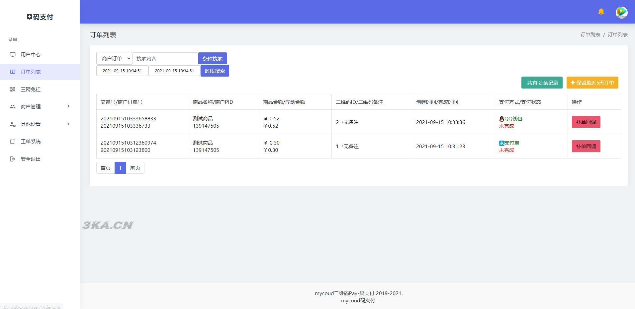Click the QQ钱包 penguin icon
The width and height of the screenshot is (635, 309).
[x=501, y=119]
